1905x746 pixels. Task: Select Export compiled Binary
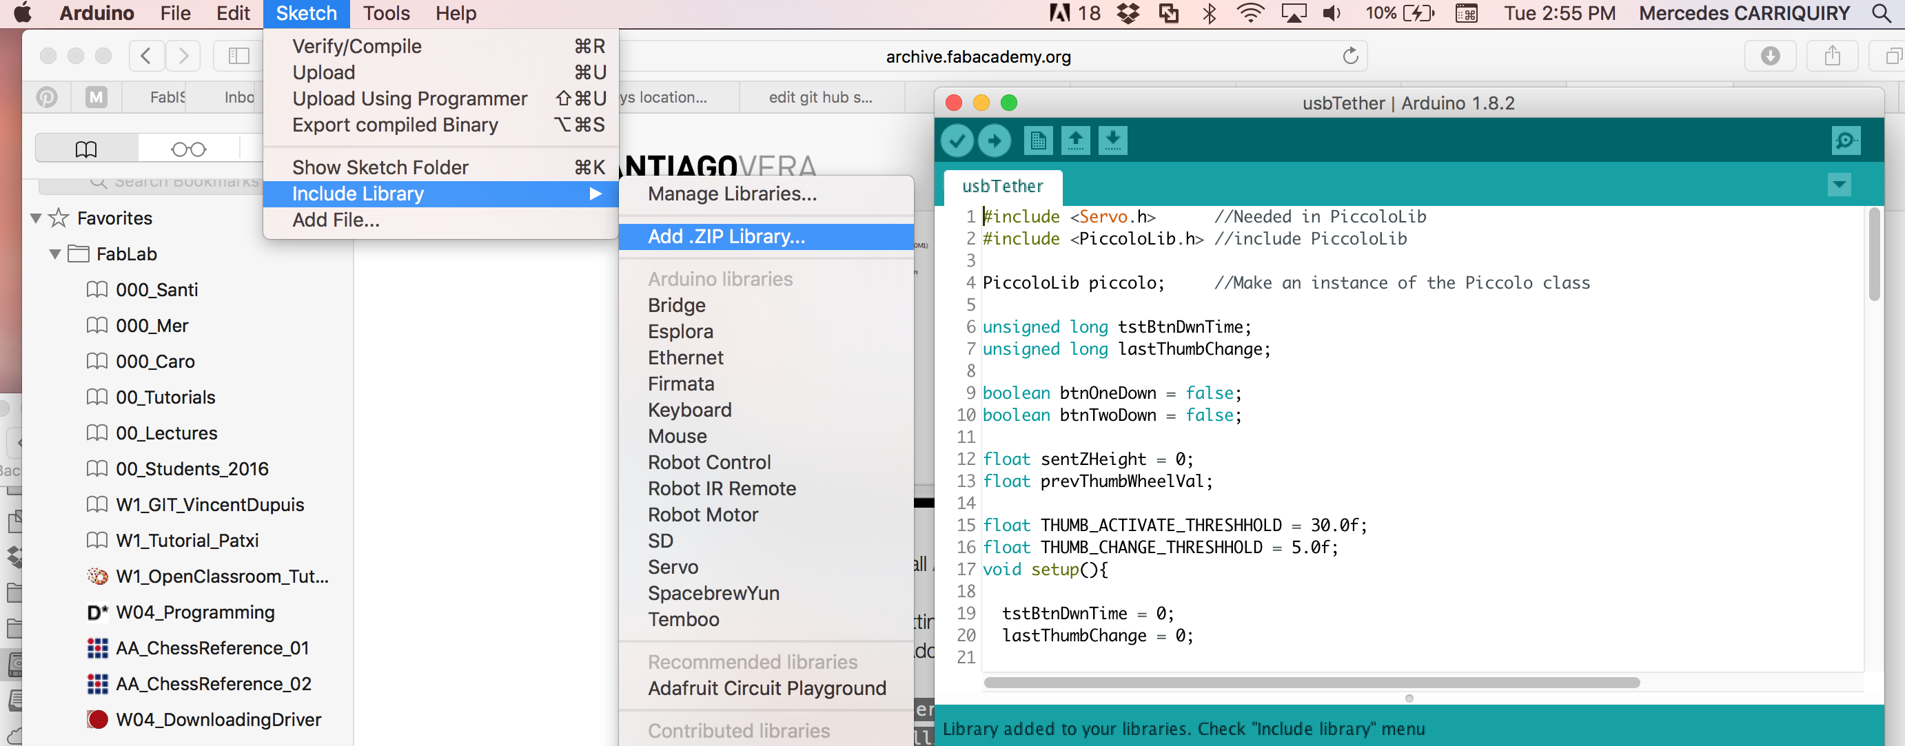point(440,124)
